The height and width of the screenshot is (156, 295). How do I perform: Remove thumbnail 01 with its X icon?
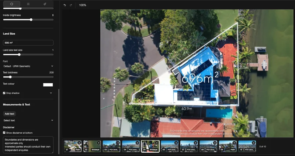pyautogui.click(x=79, y=143)
